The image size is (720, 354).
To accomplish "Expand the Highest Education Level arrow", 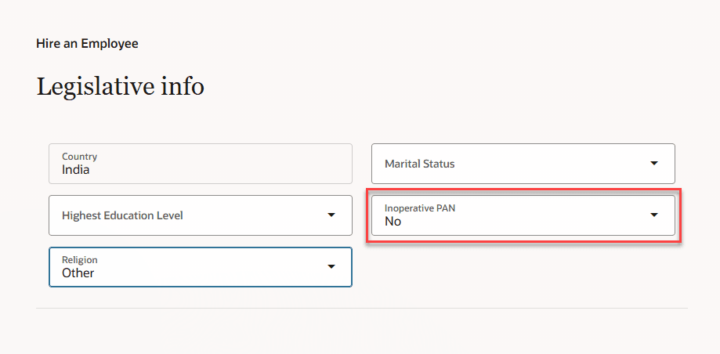I will coord(331,215).
